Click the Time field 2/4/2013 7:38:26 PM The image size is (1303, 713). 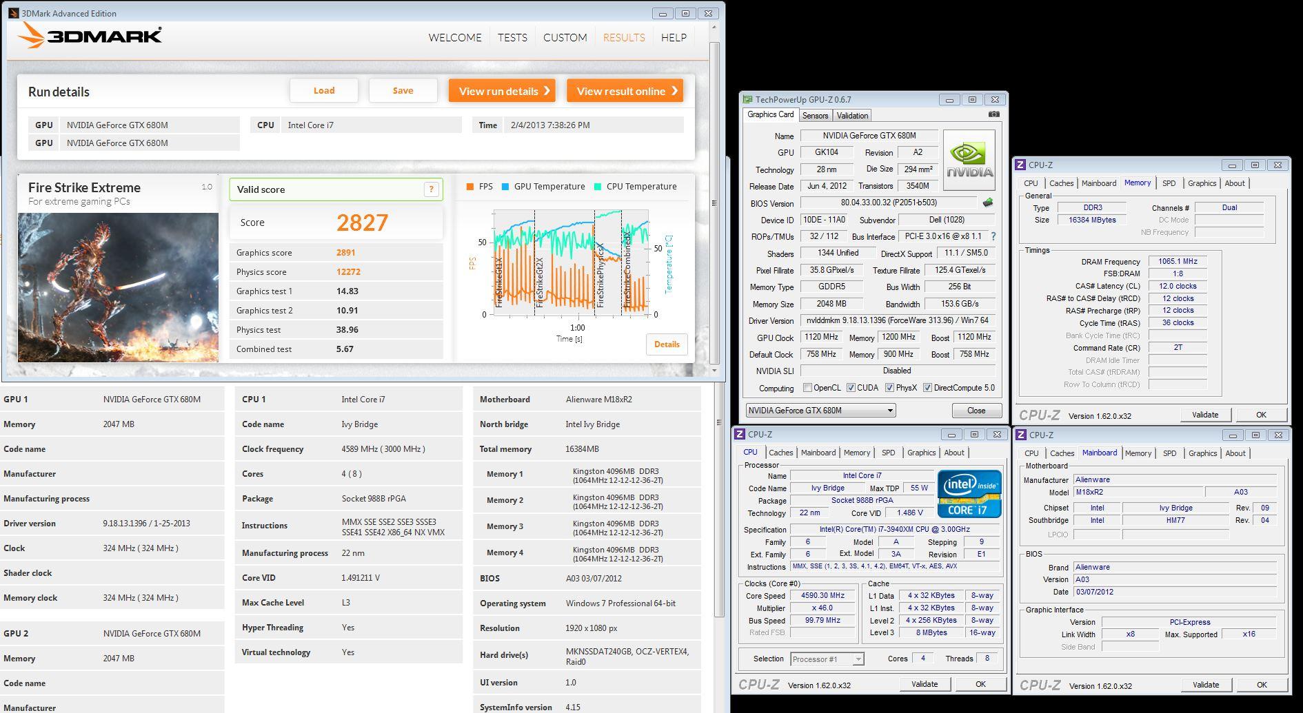coord(594,125)
